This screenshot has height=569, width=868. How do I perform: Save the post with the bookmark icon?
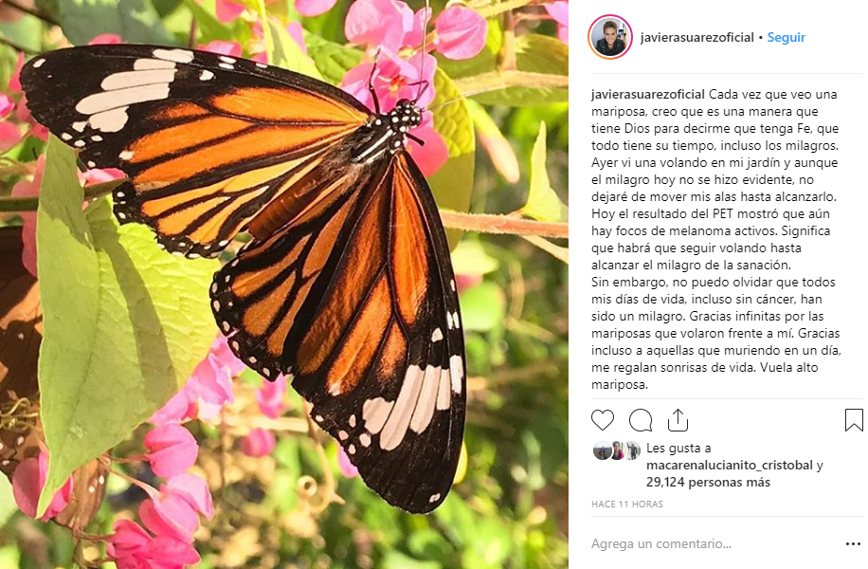[854, 420]
